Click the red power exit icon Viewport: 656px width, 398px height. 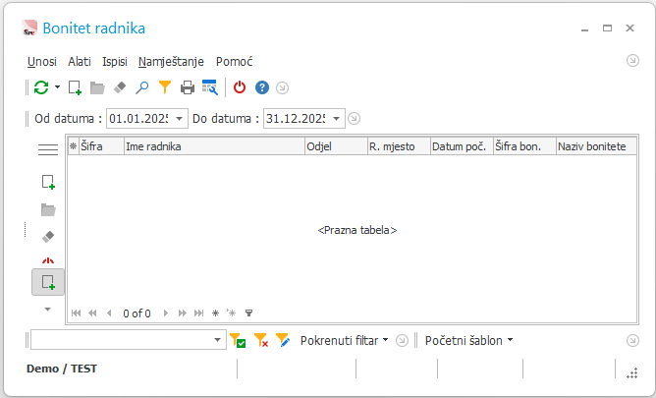tap(240, 87)
